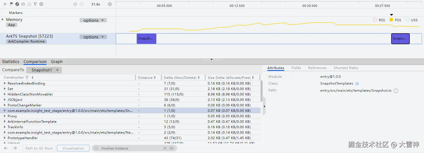Click the Path to GC Root button

(39, 148)
